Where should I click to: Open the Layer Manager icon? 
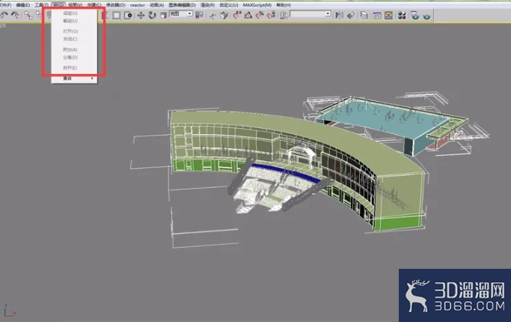tap(364, 15)
